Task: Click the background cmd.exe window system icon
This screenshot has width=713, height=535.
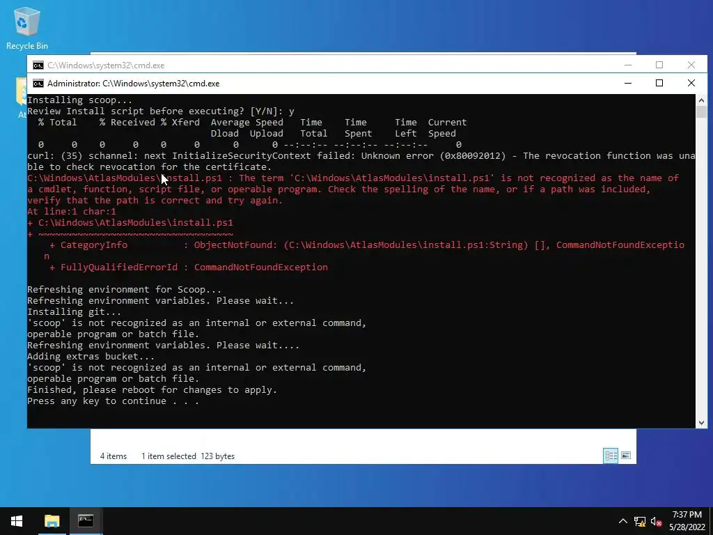Action: pos(38,65)
